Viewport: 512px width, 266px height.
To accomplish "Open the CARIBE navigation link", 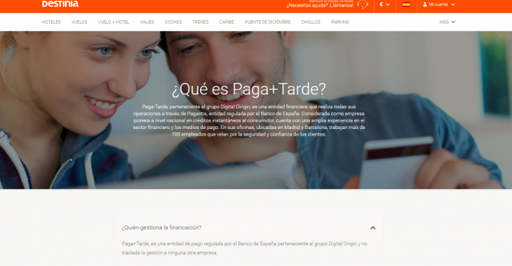I will point(226,22).
